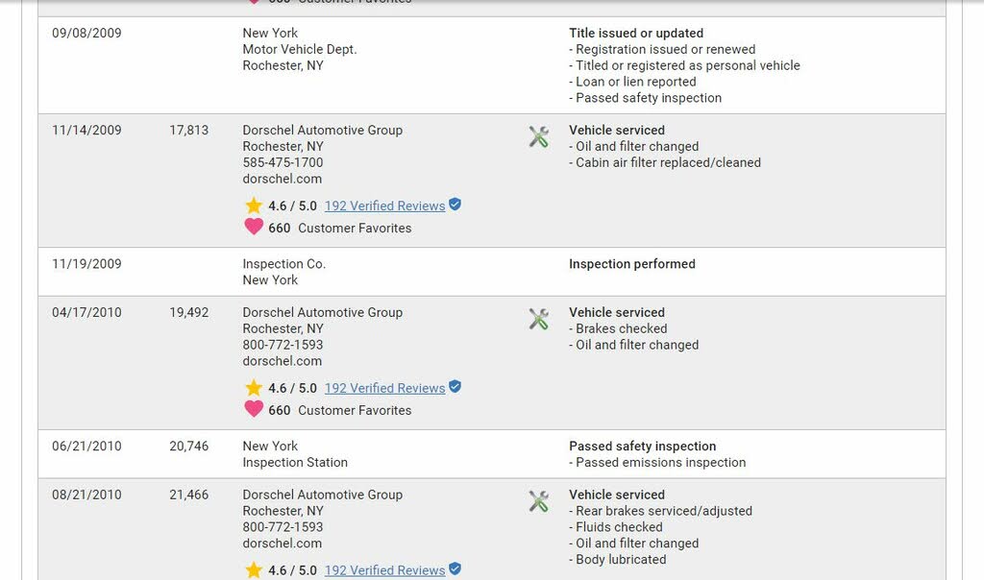Click the Passed safety inspection heading
The height and width of the screenshot is (580, 984).
(643, 447)
